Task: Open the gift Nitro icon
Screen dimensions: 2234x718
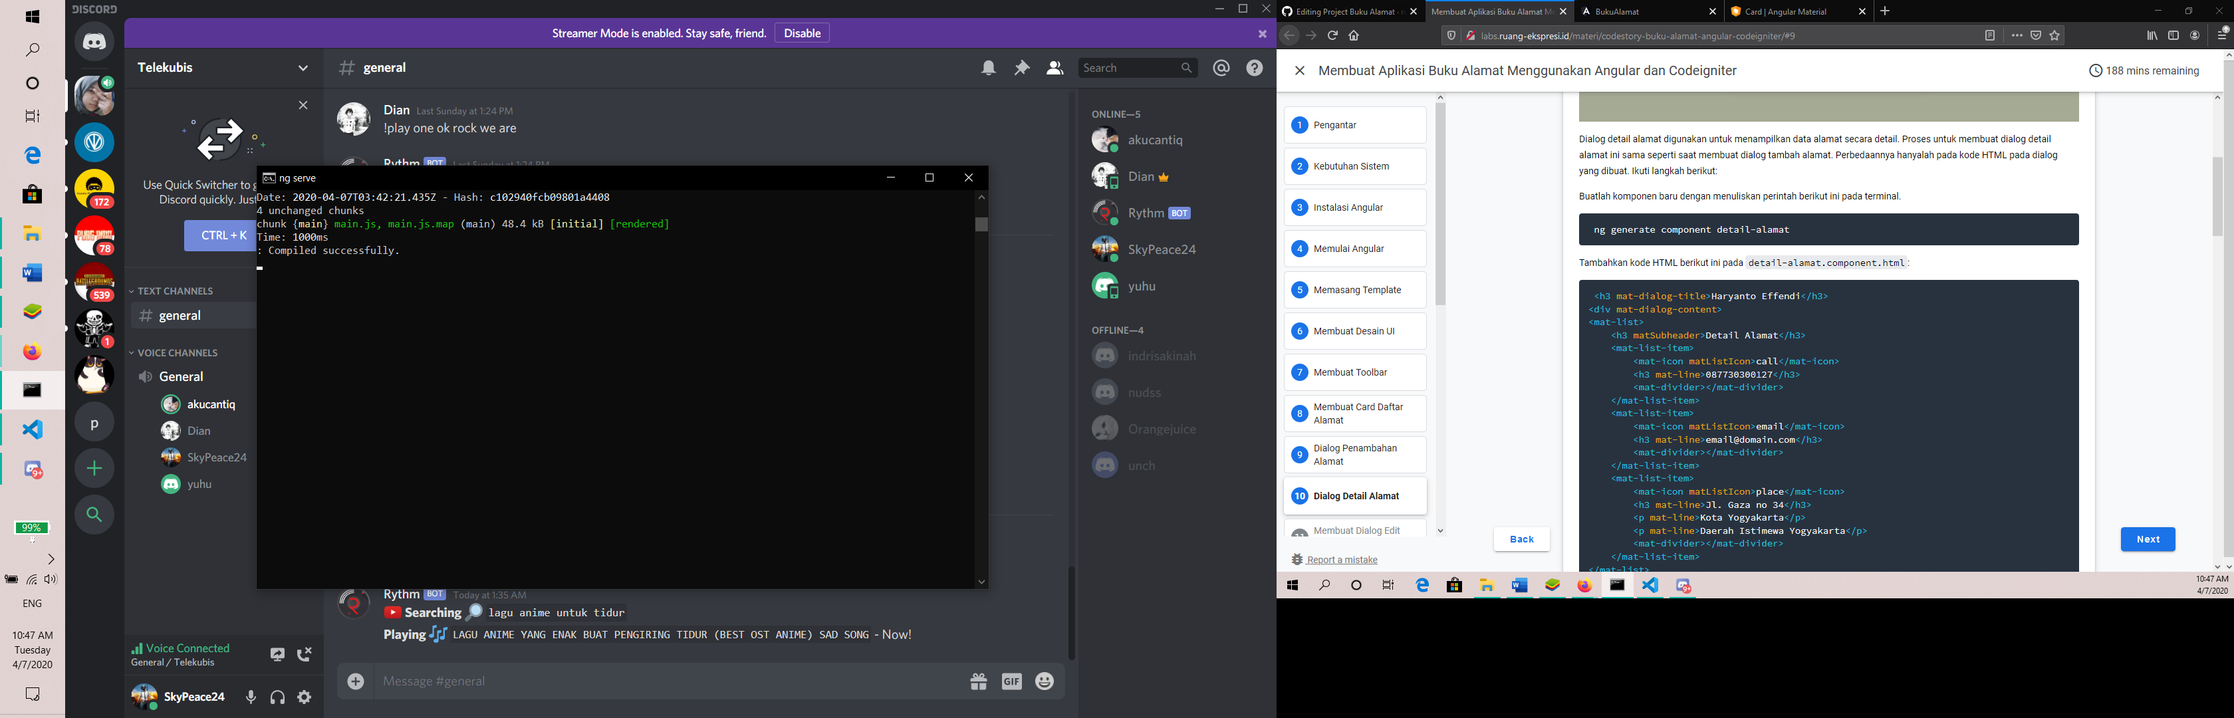Action: click(979, 681)
